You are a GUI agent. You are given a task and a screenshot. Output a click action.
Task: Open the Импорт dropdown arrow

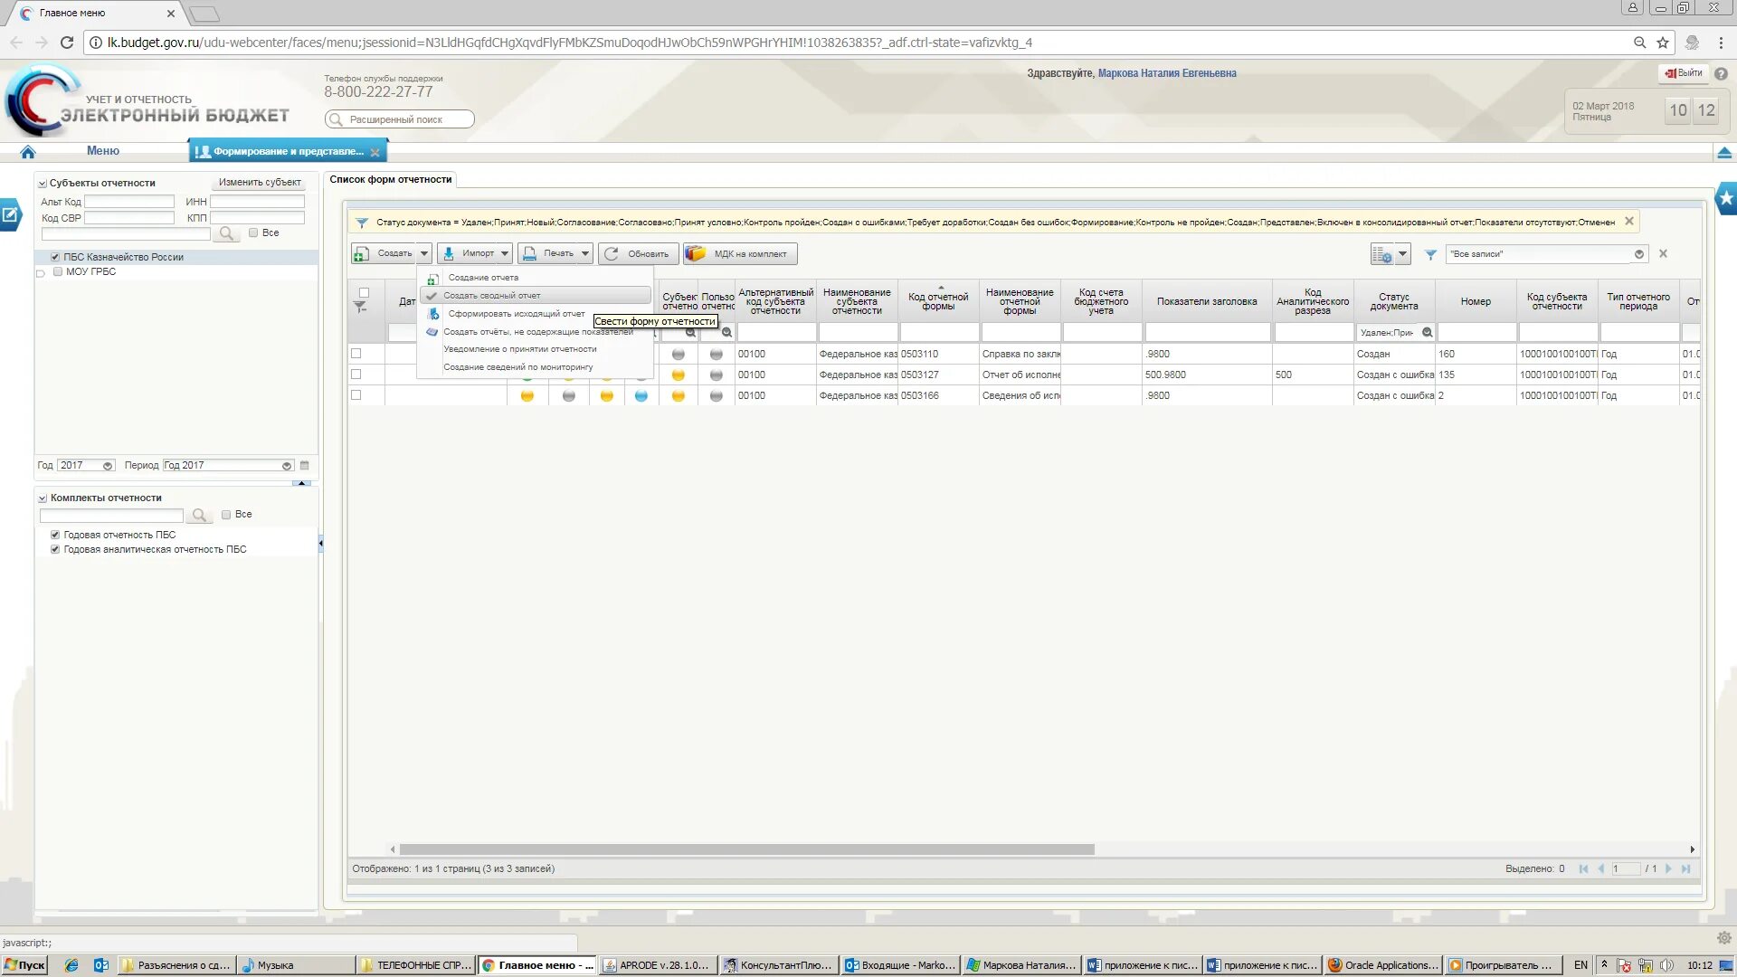505,254
